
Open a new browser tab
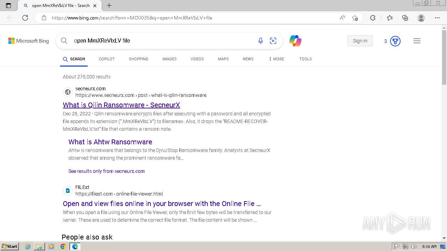pyautogui.click(x=109, y=6)
